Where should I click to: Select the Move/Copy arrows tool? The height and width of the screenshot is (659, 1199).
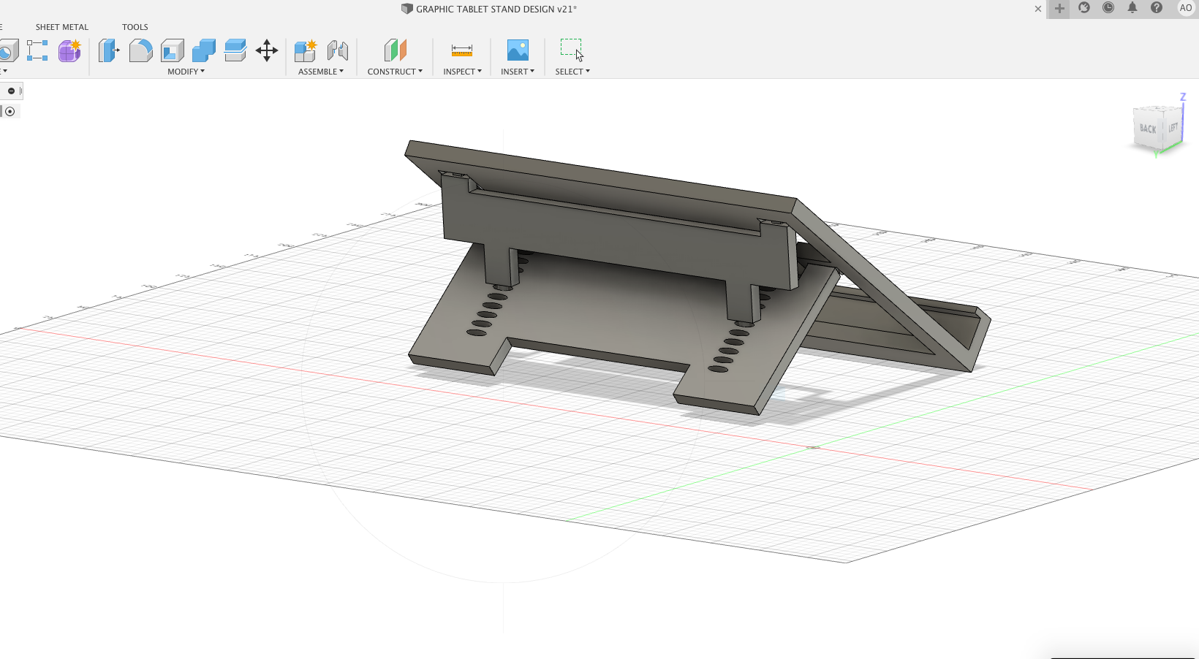coord(267,50)
